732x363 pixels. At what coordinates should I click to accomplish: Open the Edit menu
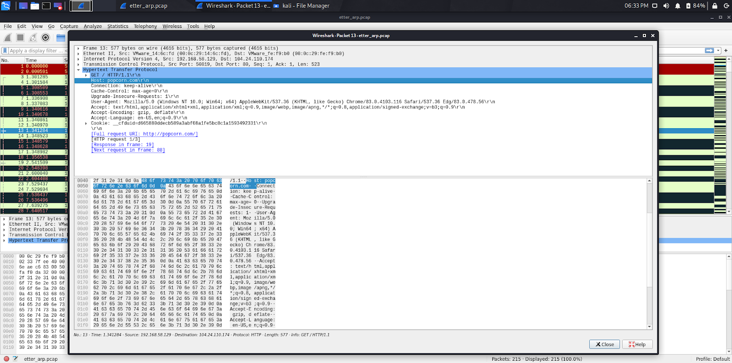22,26
